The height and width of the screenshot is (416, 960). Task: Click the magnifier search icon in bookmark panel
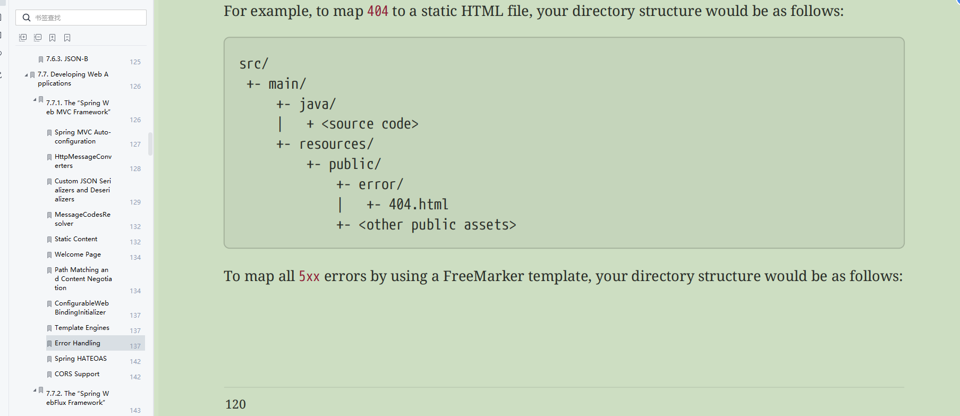coord(27,18)
